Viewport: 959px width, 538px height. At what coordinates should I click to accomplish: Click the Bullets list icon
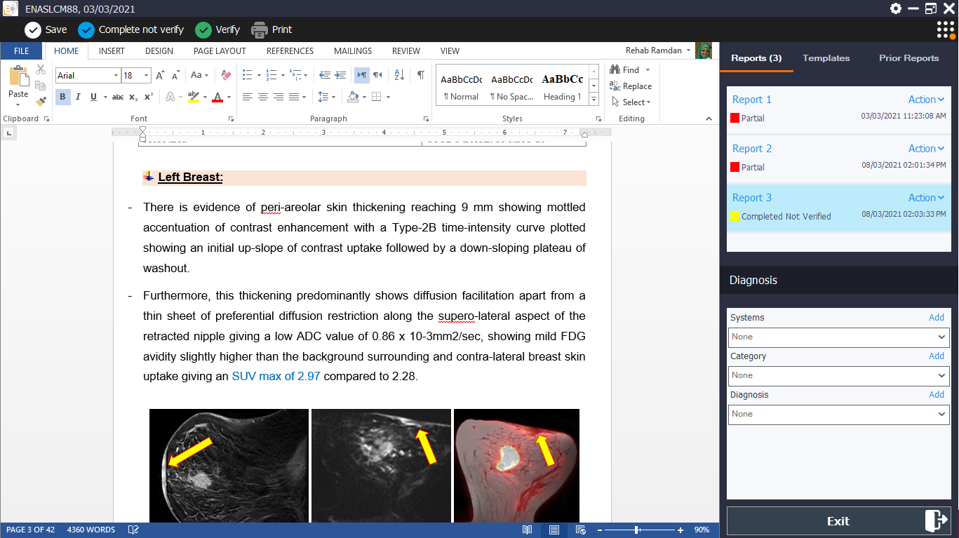pos(247,75)
